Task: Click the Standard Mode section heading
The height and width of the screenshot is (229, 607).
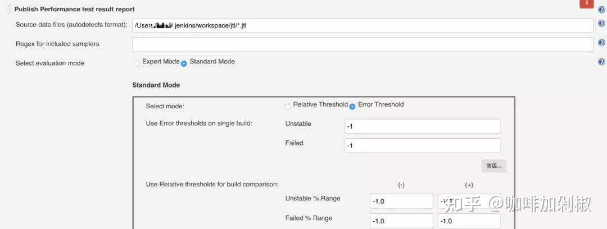Action: point(156,85)
